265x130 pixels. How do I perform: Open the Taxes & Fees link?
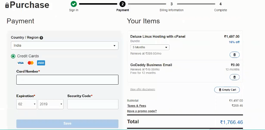tap(137, 106)
